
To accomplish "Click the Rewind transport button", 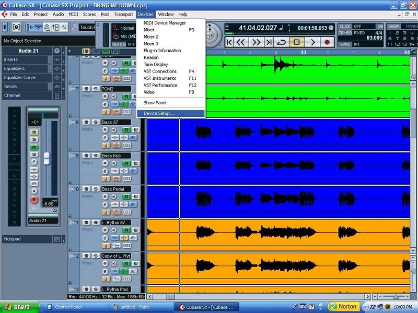I will (x=241, y=42).
